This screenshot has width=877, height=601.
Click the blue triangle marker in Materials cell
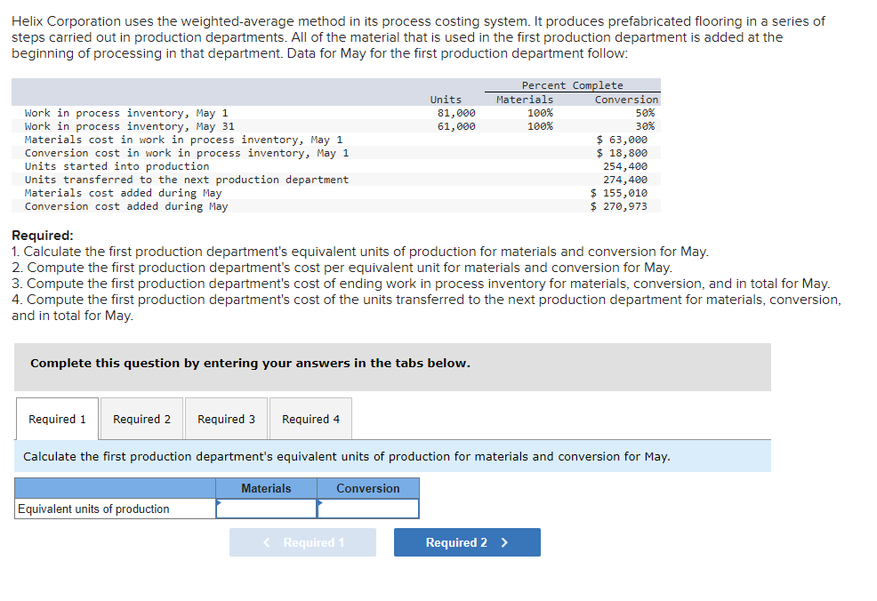pos(218,502)
